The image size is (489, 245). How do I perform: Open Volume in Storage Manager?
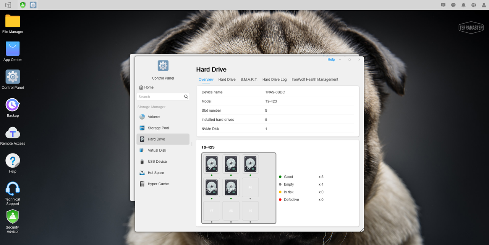[x=163, y=117]
